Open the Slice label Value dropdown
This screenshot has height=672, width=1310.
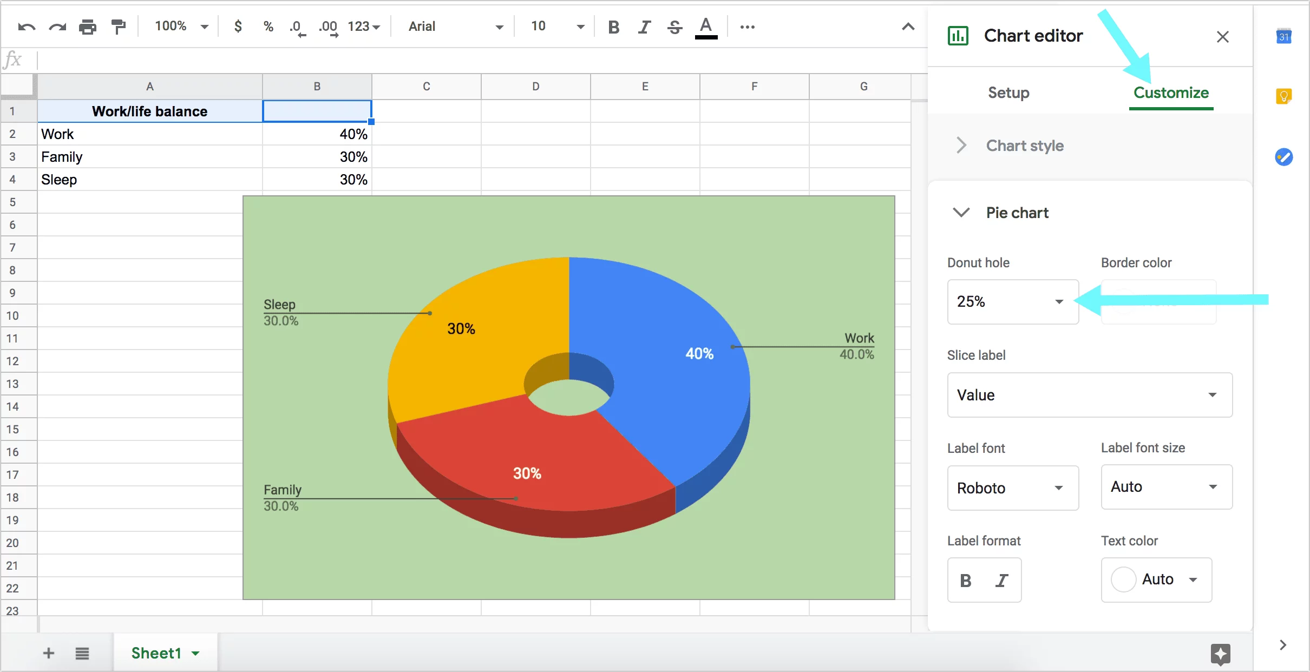(x=1090, y=395)
